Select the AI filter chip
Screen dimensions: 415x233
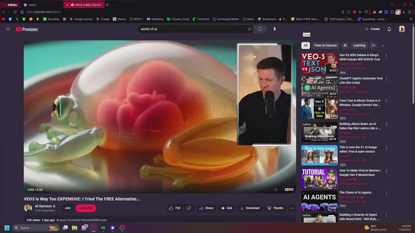[x=345, y=46]
